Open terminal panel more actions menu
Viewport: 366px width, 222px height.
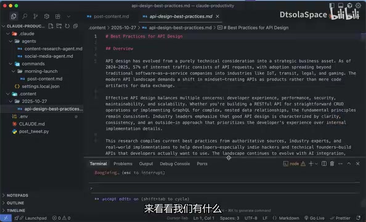click(x=340, y=163)
